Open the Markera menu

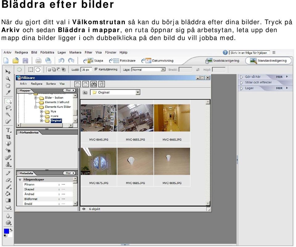(x=75, y=52)
